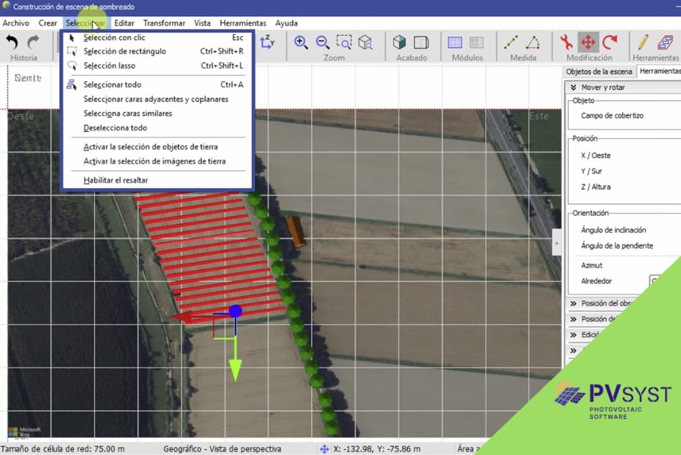Open the Transformar menu
Screen dimensions: 681x455
pyautogui.click(x=164, y=23)
